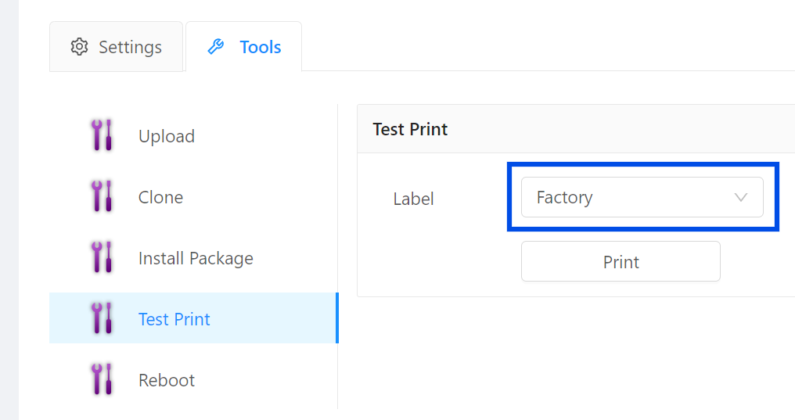Click the purple tools icon beside Reboot
The width and height of the screenshot is (795, 420).
(102, 379)
